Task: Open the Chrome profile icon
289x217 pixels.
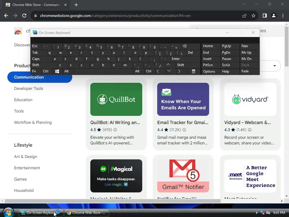Action: [x=274, y=16]
